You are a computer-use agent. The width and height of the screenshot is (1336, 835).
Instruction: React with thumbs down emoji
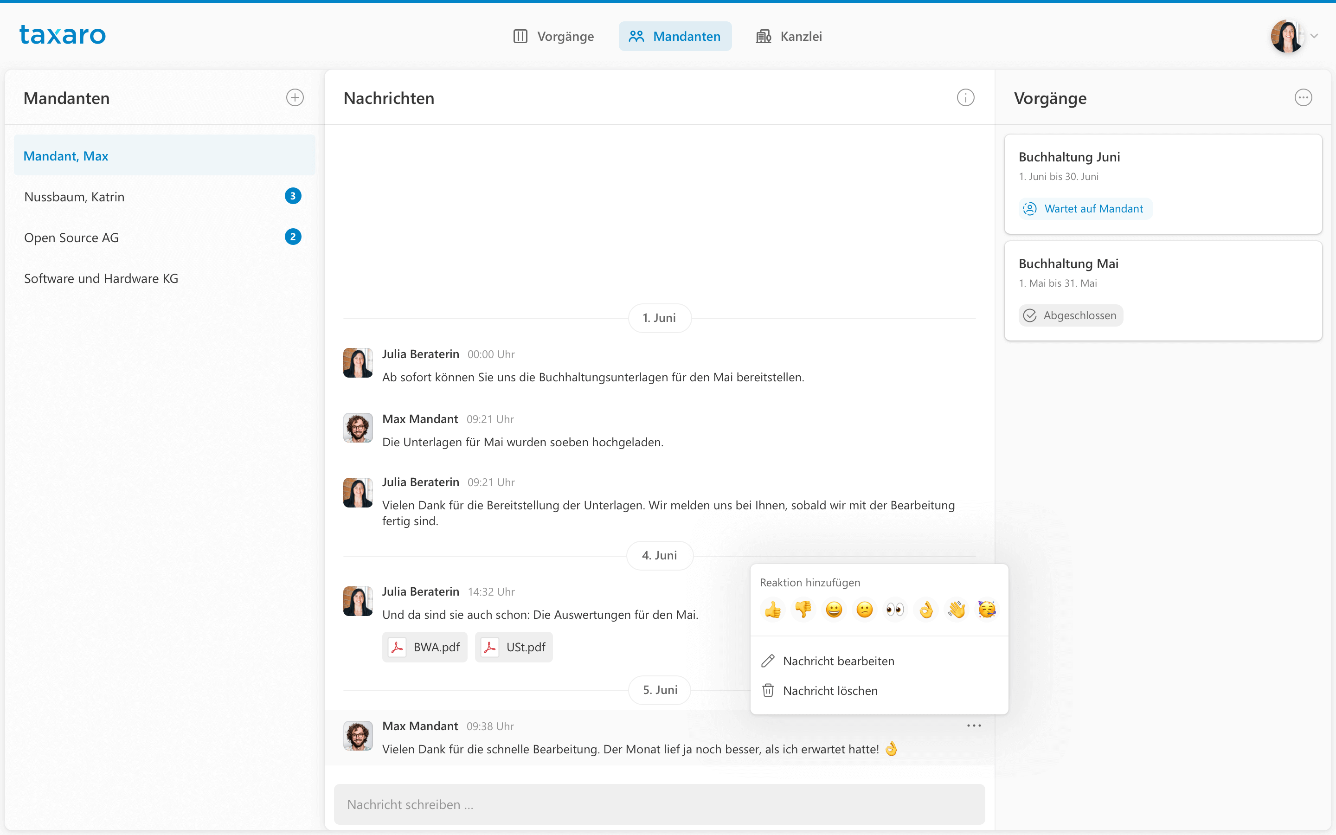(x=803, y=610)
